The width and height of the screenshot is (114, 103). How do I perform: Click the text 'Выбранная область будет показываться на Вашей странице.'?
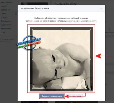[61, 18]
